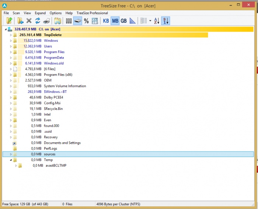Click the avastBCLTMP folder icon

[20, 166]
